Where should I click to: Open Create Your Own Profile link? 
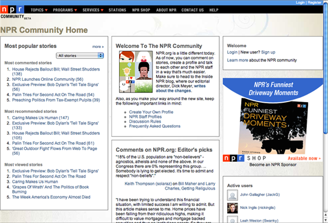point(151,112)
